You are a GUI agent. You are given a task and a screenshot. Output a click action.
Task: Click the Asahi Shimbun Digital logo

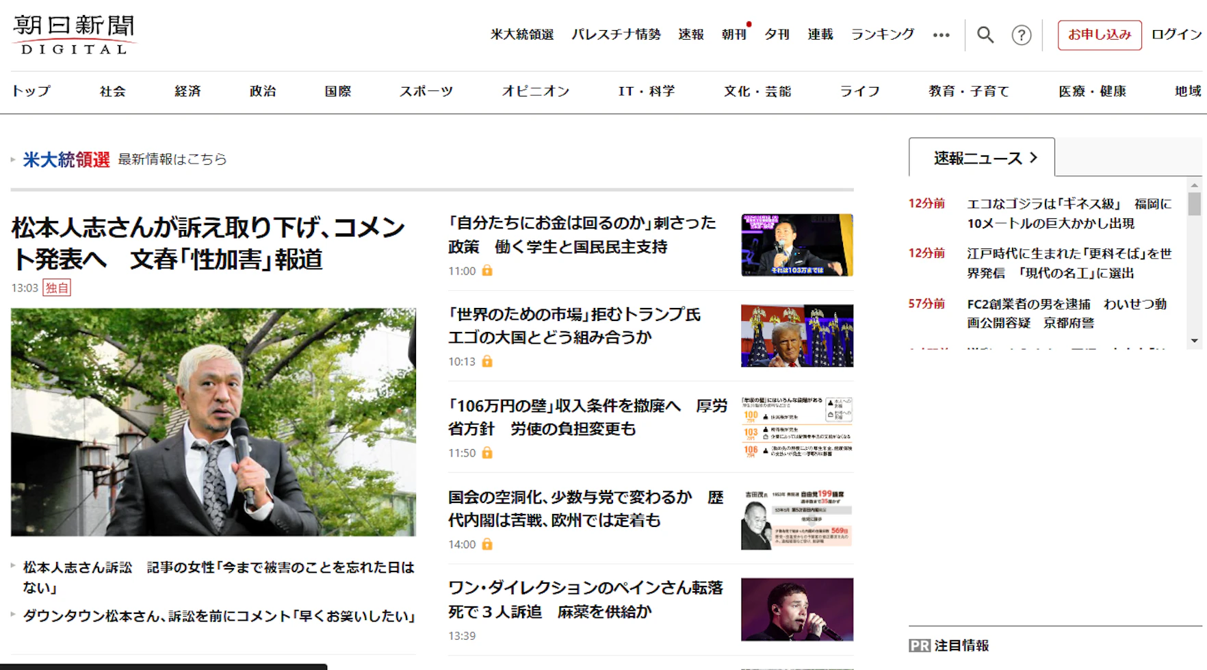[74, 34]
